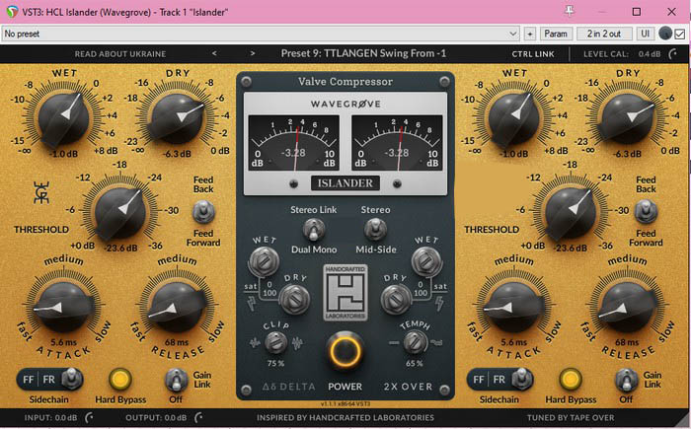Image resolution: width=691 pixels, height=429 pixels.
Task: Toggle the UI button in the host bar
Action: pos(646,34)
